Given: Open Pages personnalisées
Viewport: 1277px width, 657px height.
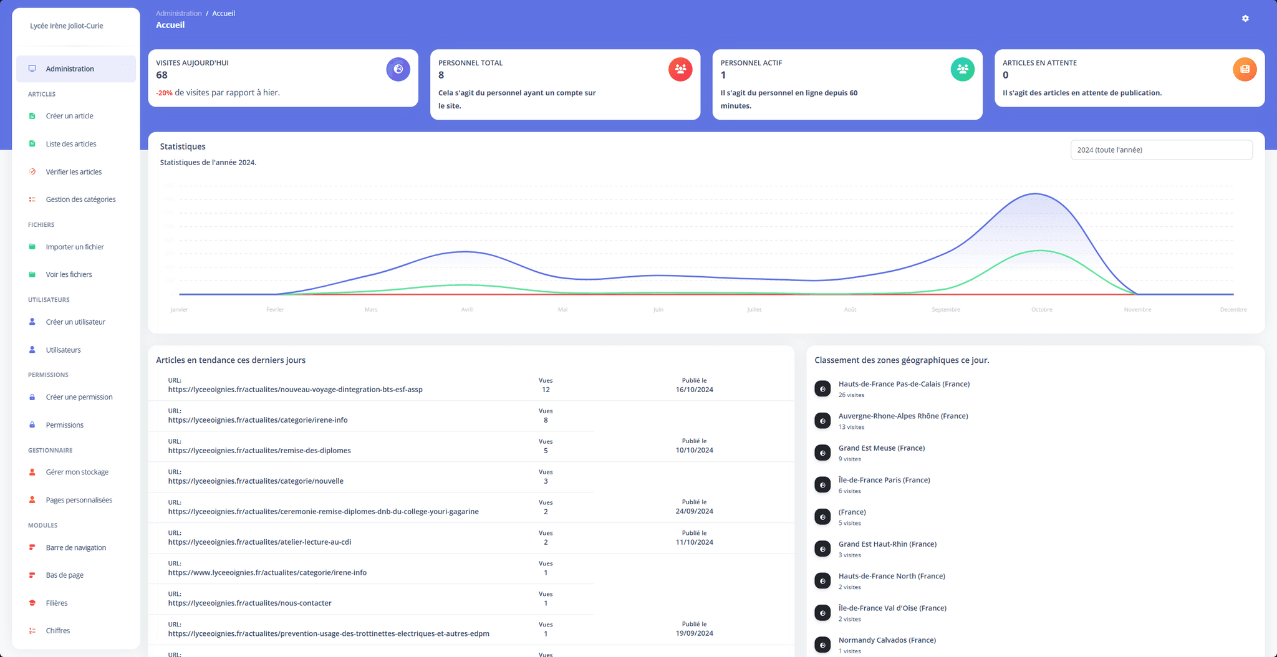Looking at the screenshot, I should (79, 500).
